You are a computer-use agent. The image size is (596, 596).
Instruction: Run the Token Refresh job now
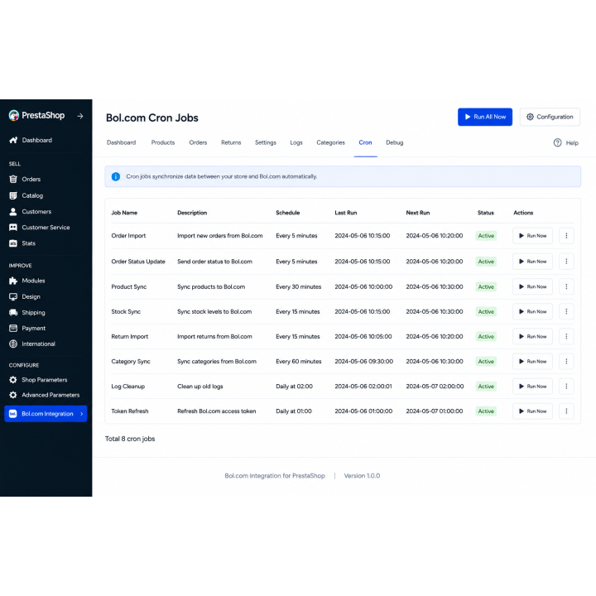click(x=532, y=411)
